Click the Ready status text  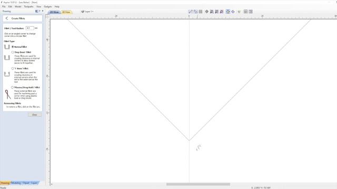[x=3, y=188]
